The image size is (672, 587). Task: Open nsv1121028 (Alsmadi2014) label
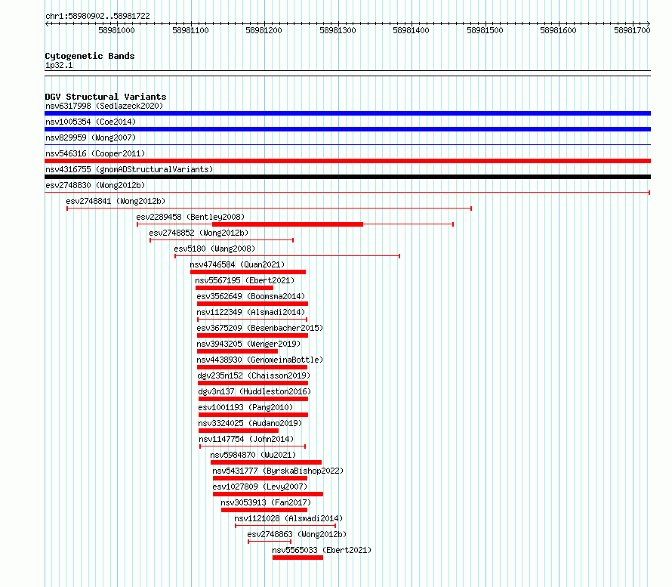click(x=288, y=518)
